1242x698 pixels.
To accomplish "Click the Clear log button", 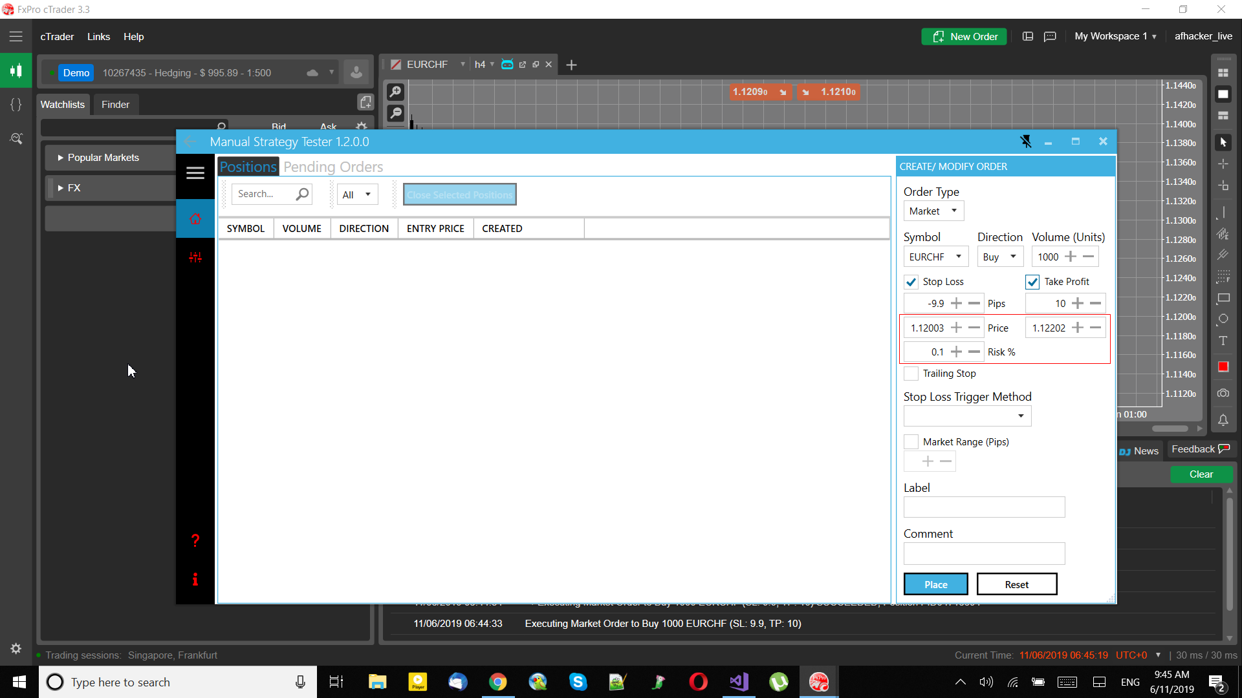I will 1201,474.
